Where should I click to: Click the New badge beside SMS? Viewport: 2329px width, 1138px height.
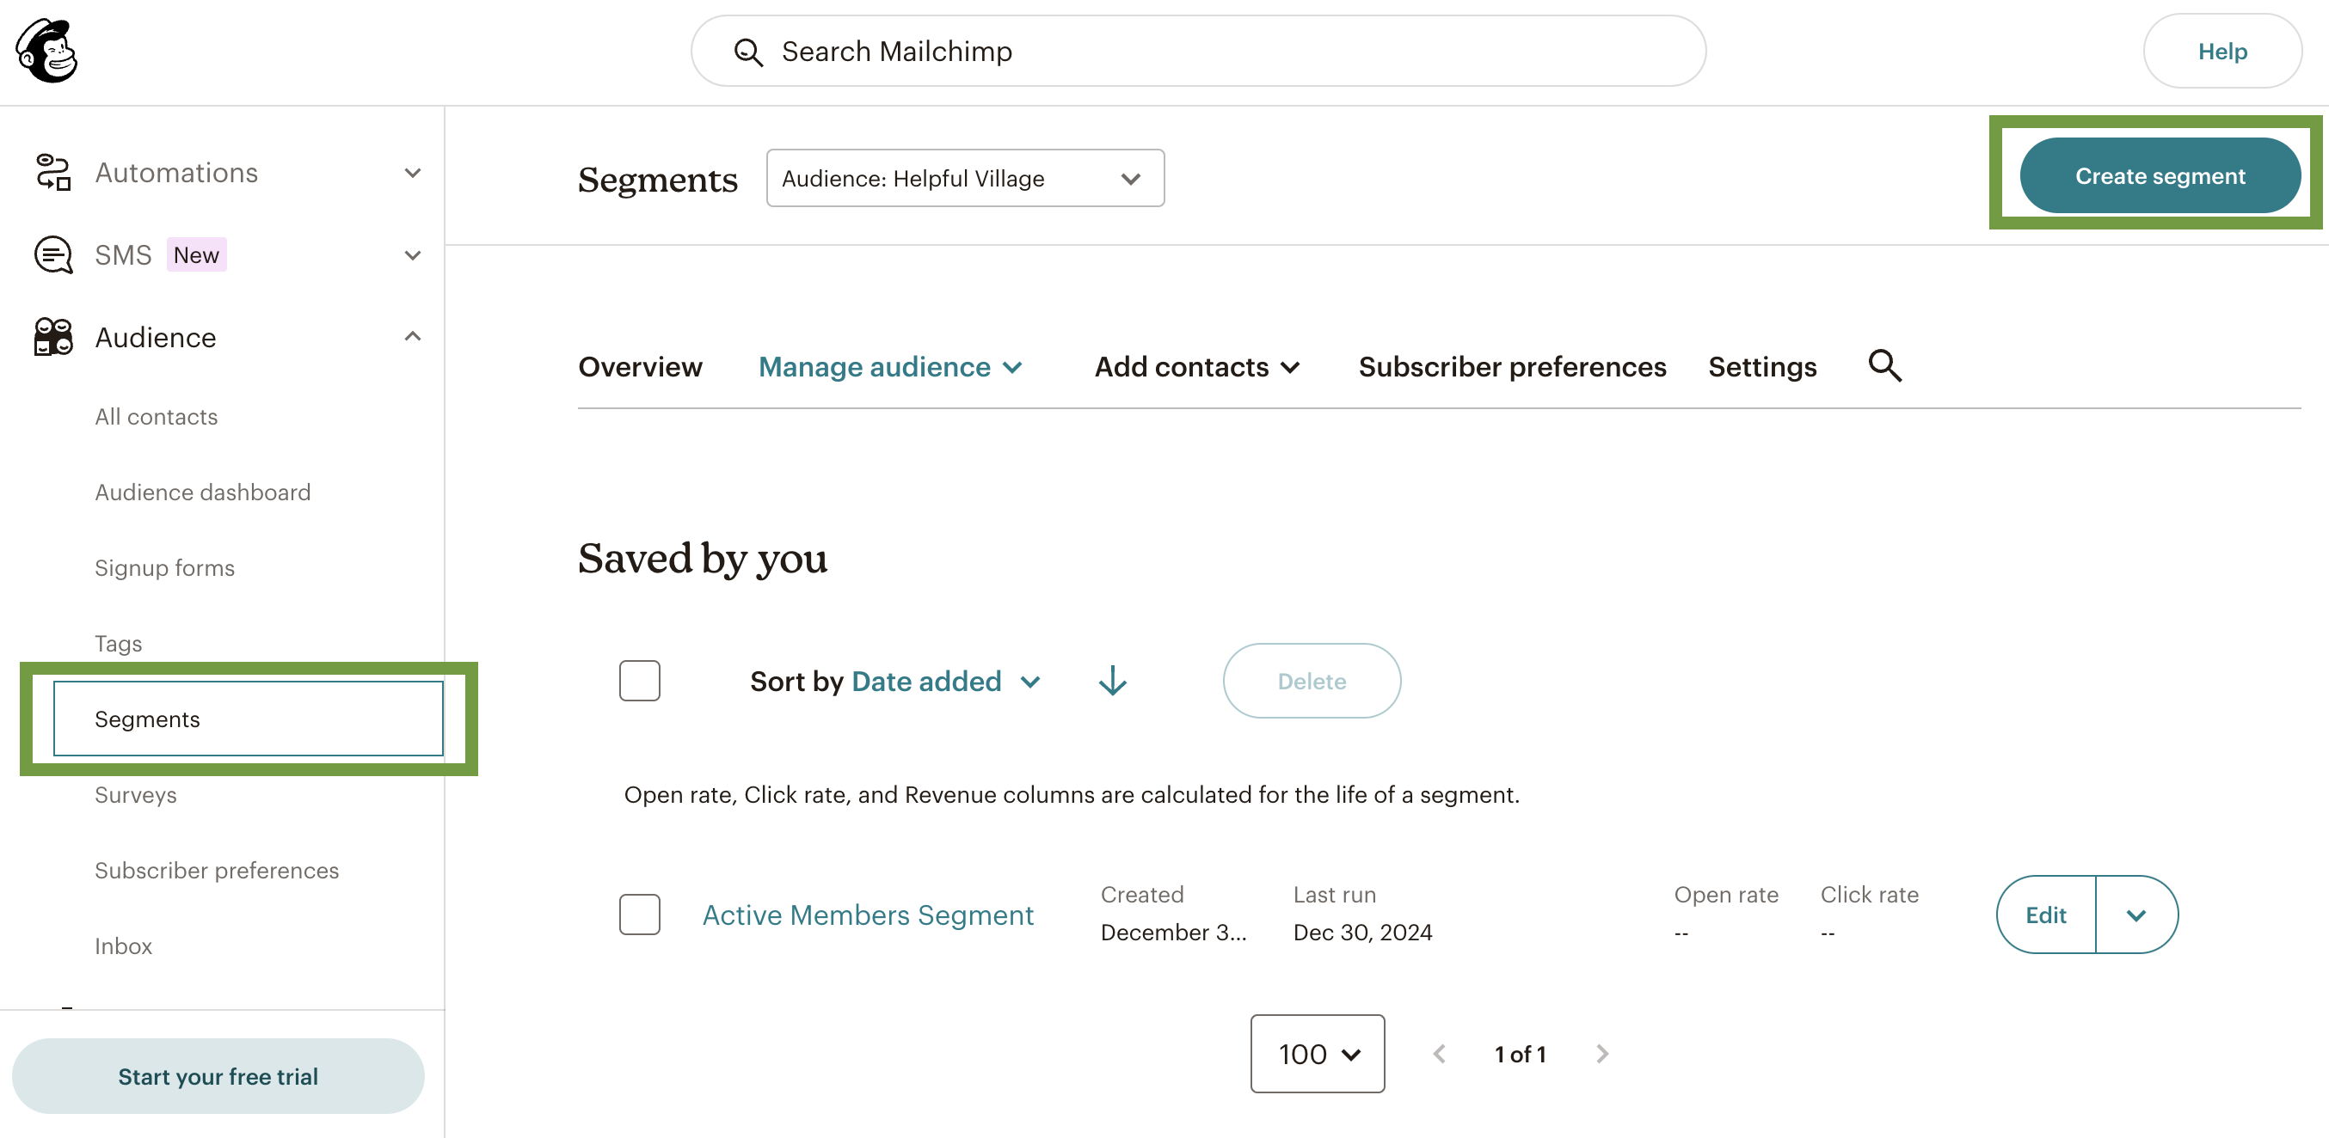click(196, 255)
